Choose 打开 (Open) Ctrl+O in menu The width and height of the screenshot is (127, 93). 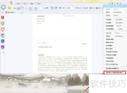(x=115, y=6)
